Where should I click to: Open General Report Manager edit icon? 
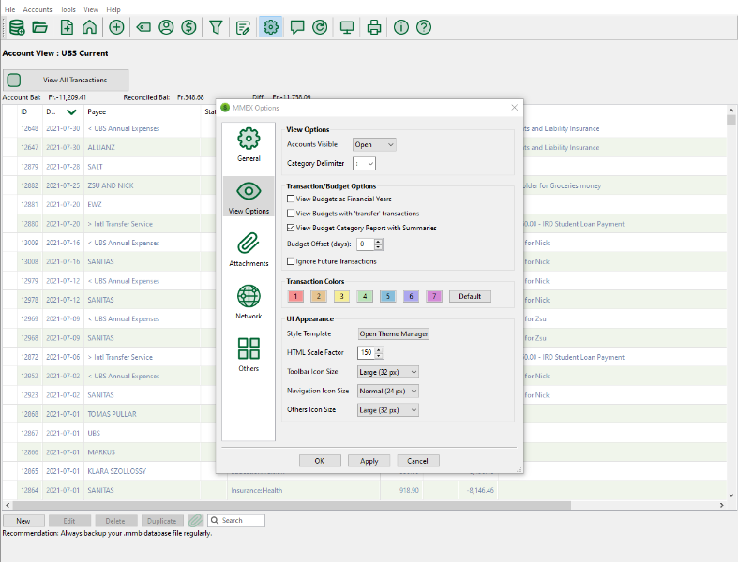pos(243,27)
